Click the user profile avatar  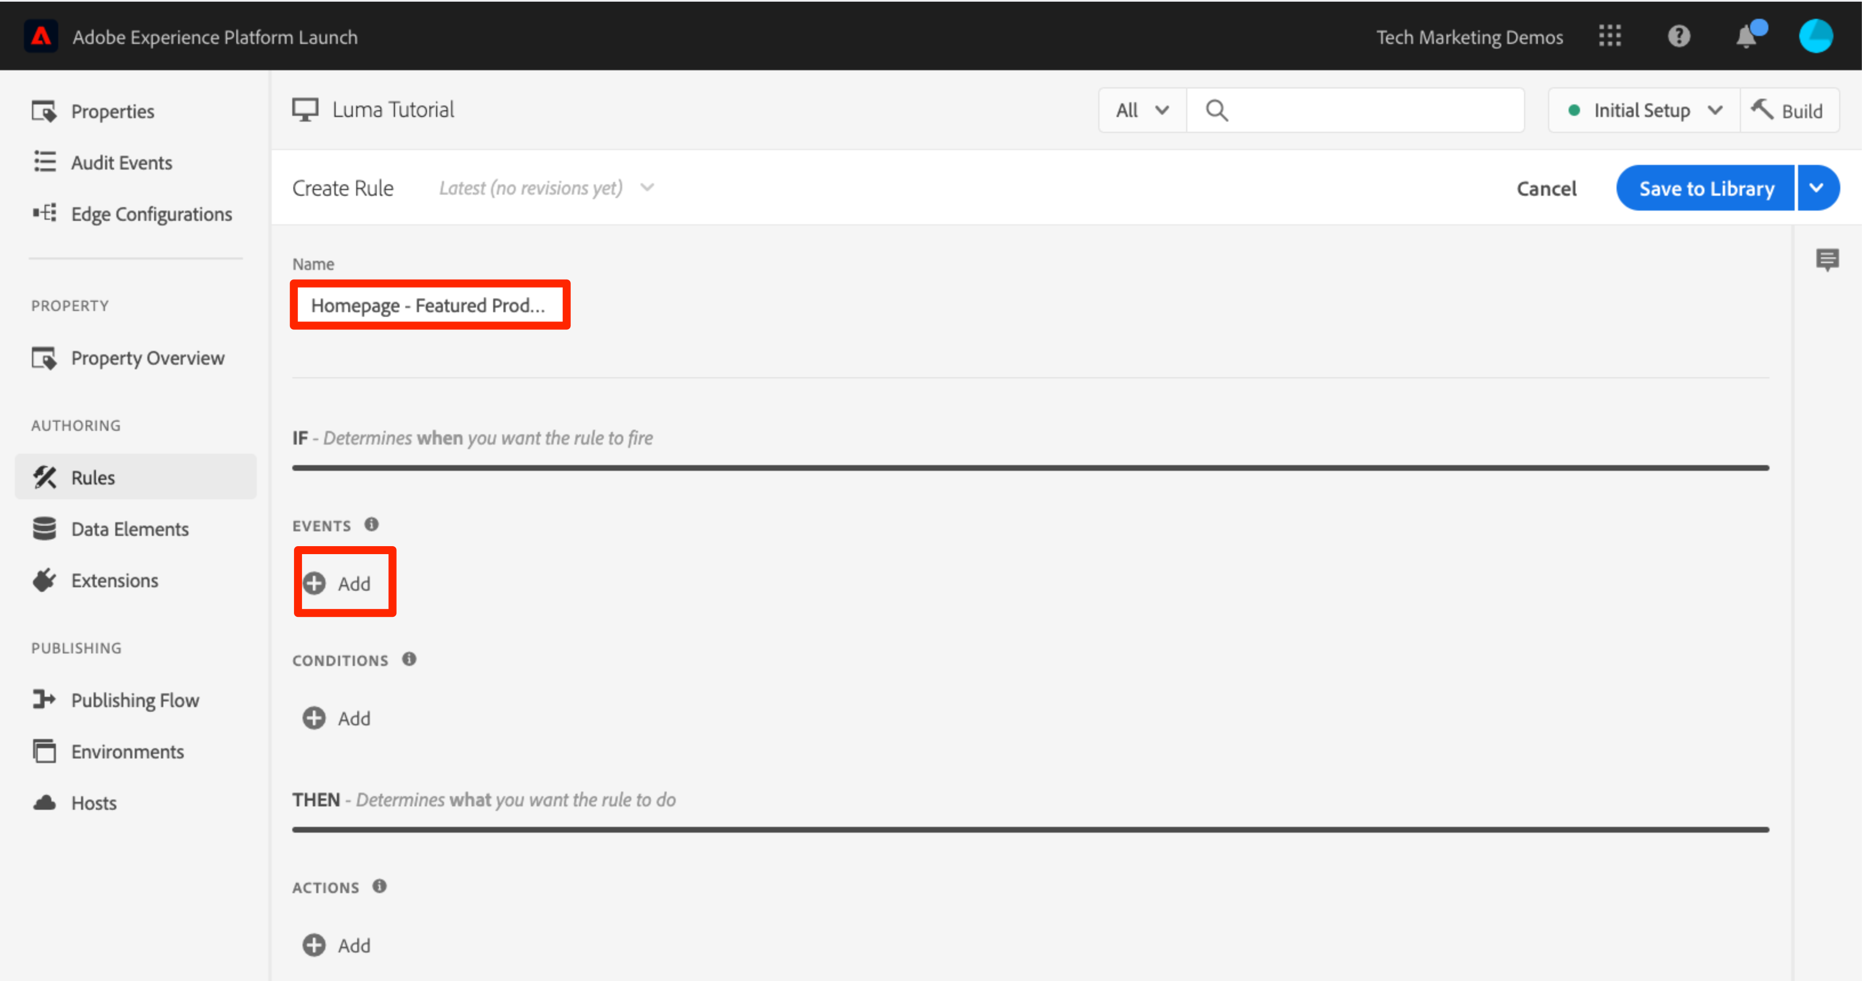click(1815, 36)
